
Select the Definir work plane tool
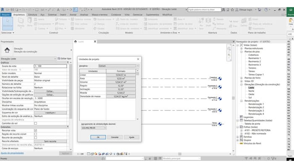[x=244, y=22]
